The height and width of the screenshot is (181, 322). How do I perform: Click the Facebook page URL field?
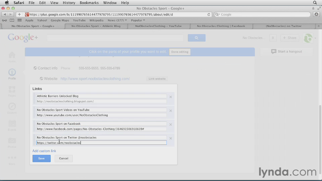tap(101, 129)
